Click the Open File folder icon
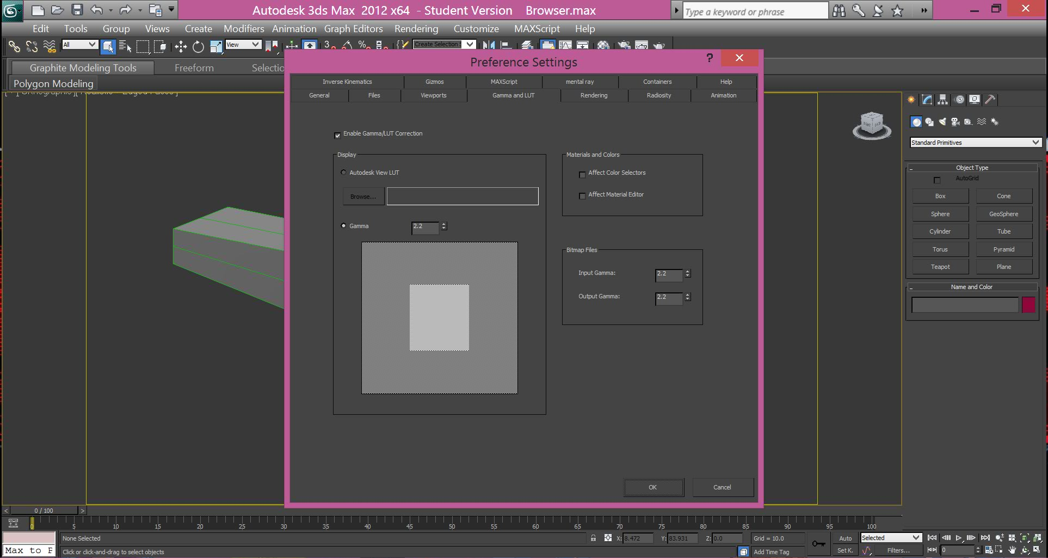This screenshot has height=558, width=1048. 57,10
